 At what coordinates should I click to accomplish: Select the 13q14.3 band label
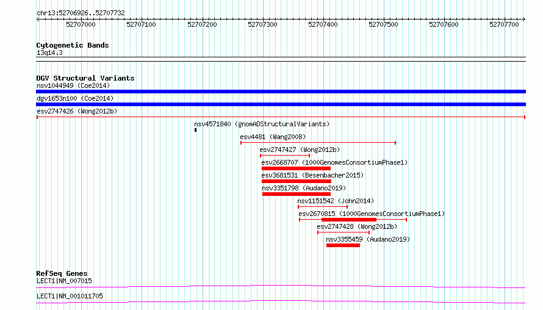pos(49,52)
